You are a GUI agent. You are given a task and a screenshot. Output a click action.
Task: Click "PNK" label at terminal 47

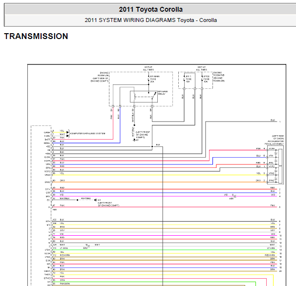pos(63,205)
